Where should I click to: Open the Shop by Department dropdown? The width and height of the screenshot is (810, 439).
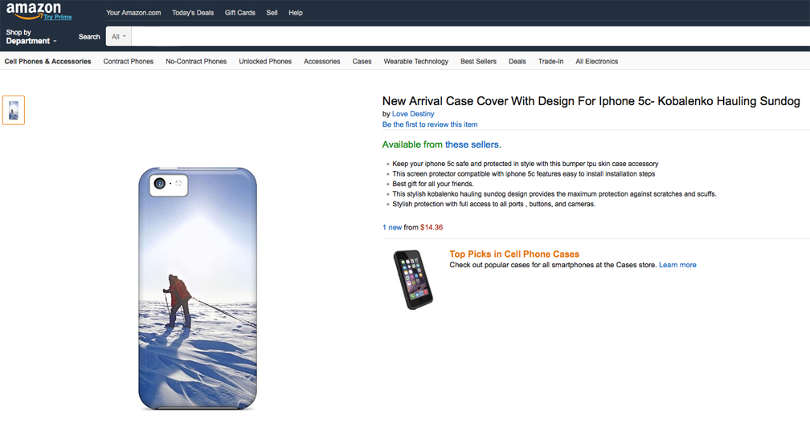tap(31, 37)
